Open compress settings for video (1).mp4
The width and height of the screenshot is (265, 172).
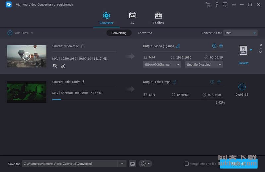(x=221, y=46)
